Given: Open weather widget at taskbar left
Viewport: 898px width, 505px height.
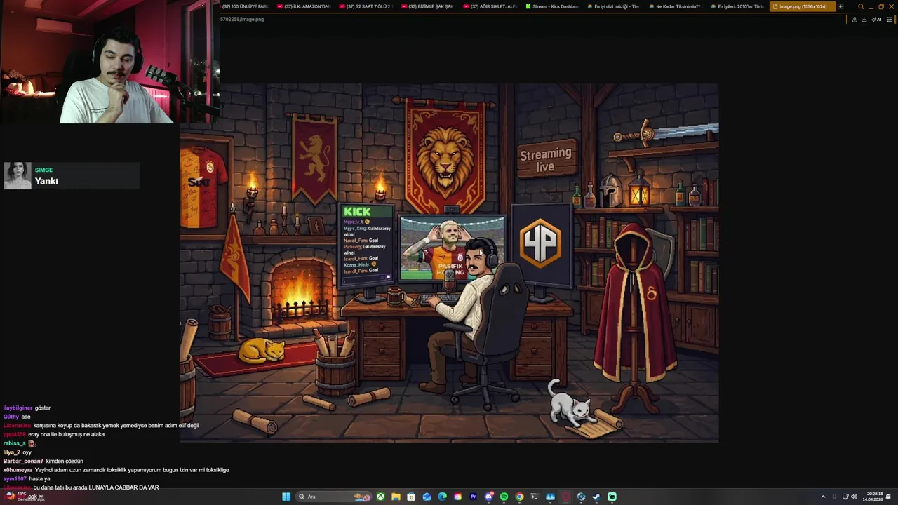Looking at the screenshot, I should coord(26,497).
